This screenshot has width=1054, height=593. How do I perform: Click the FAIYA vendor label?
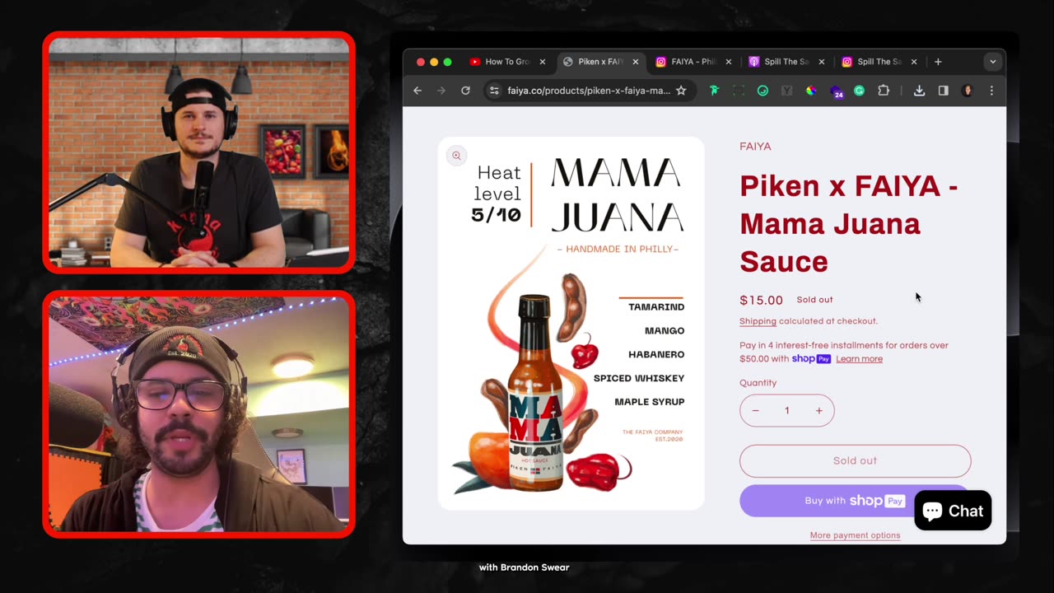(x=755, y=147)
